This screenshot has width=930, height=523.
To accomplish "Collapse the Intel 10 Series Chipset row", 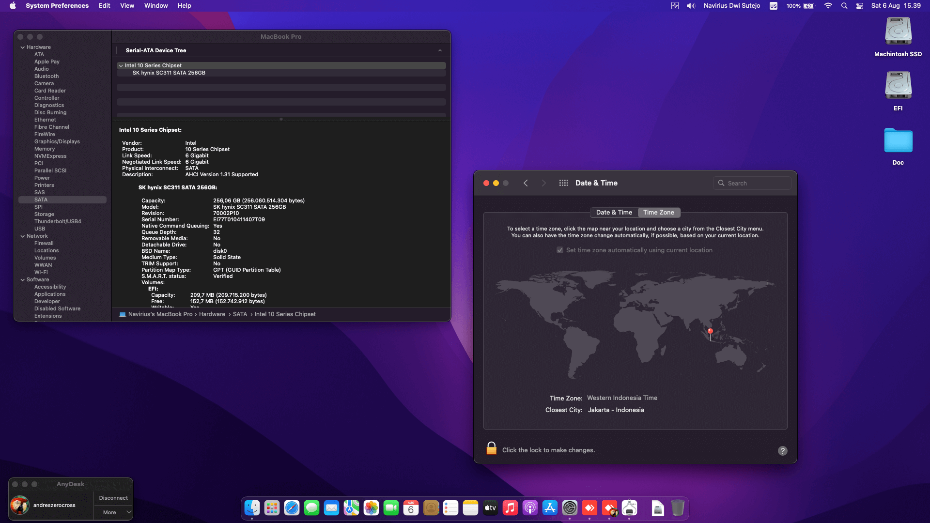I will [x=121, y=66].
